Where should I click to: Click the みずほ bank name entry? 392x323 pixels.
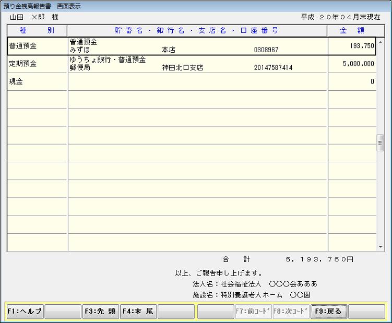click(x=80, y=50)
